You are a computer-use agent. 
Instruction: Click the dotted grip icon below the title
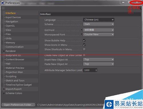(x=3, y=8)
